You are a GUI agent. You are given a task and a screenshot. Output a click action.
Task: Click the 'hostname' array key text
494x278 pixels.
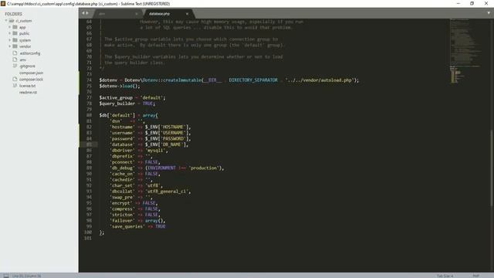pos(122,127)
